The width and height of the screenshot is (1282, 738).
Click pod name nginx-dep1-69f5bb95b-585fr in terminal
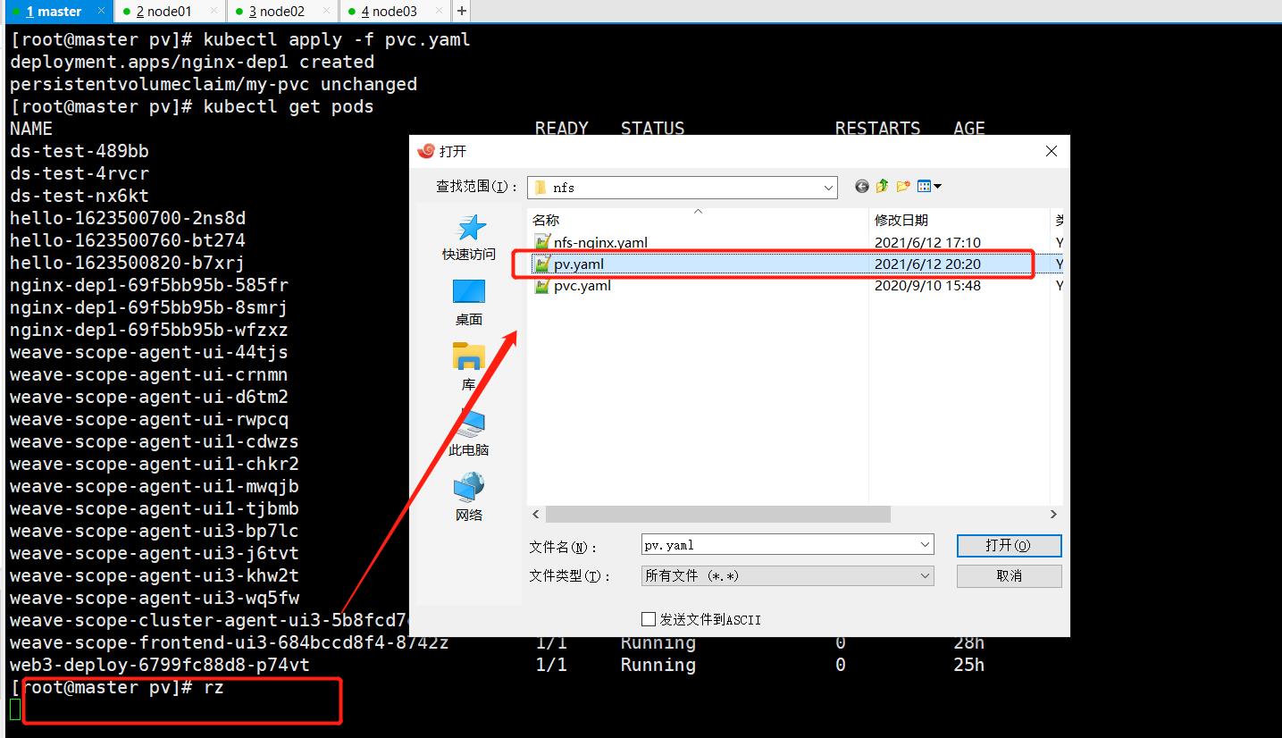click(x=149, y=285)
